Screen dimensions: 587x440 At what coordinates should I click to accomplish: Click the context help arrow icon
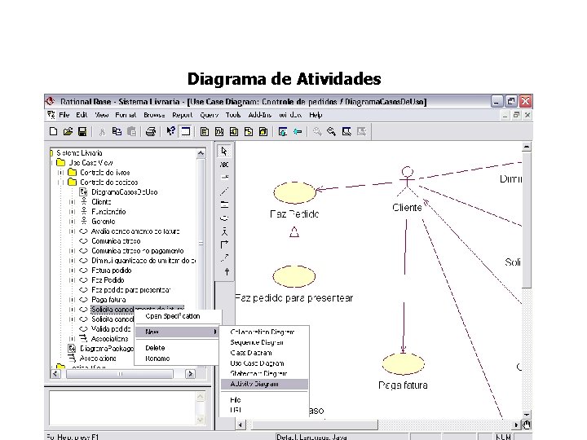tap(170, 131)
